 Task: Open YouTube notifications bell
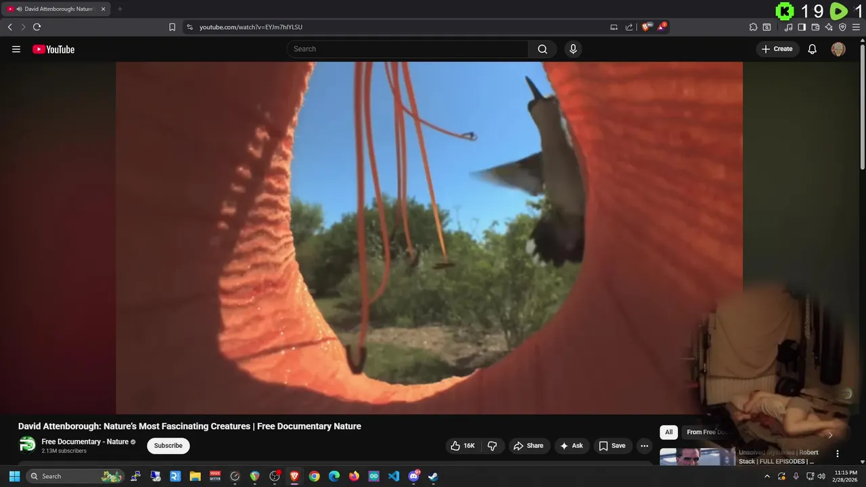click(812, 49)
